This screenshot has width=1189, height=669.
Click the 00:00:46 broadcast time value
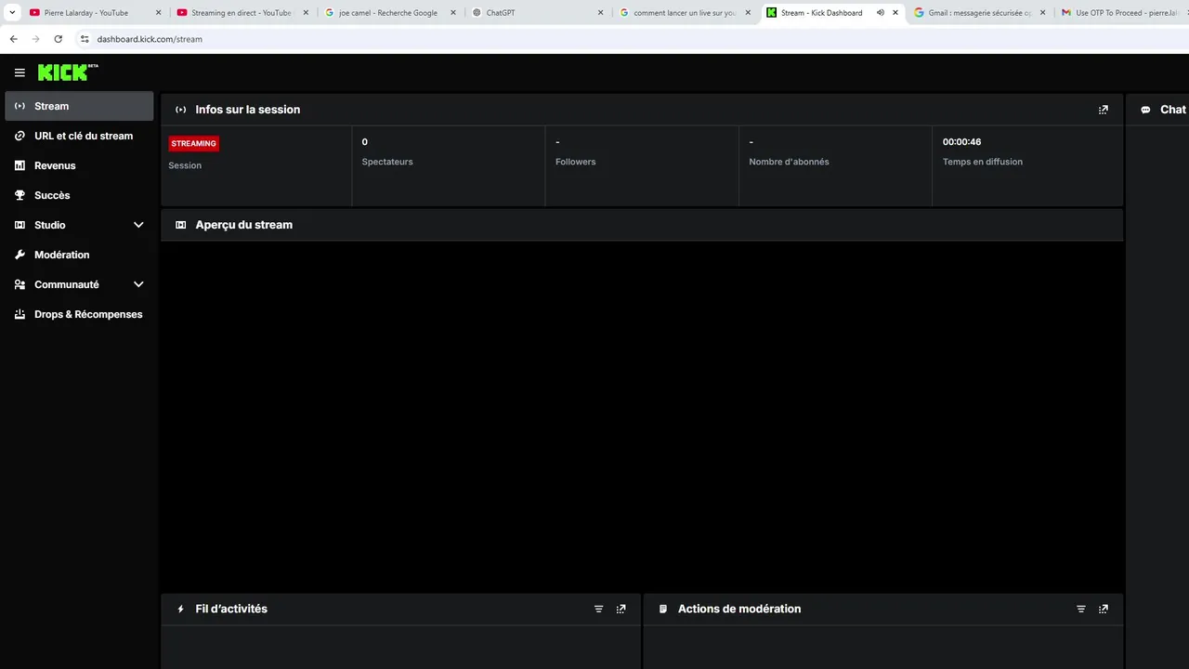(x=961, y=142)
